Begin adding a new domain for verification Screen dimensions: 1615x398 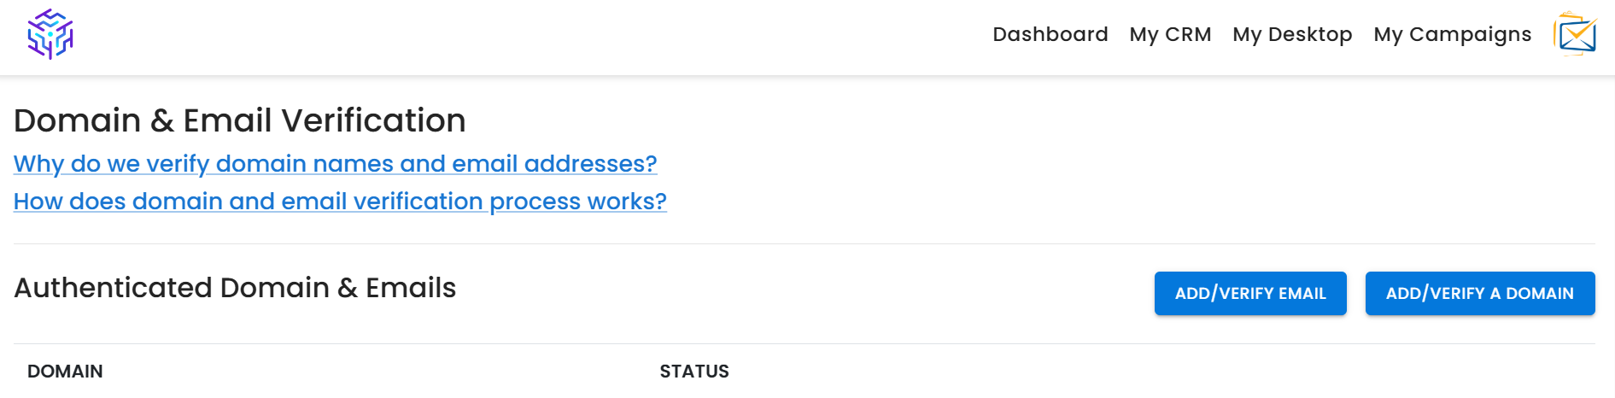coord(1480,293)
